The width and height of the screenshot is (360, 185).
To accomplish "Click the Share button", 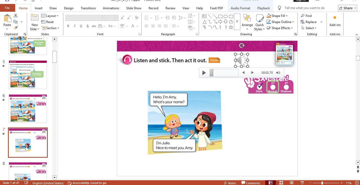I will click(347, 8).
